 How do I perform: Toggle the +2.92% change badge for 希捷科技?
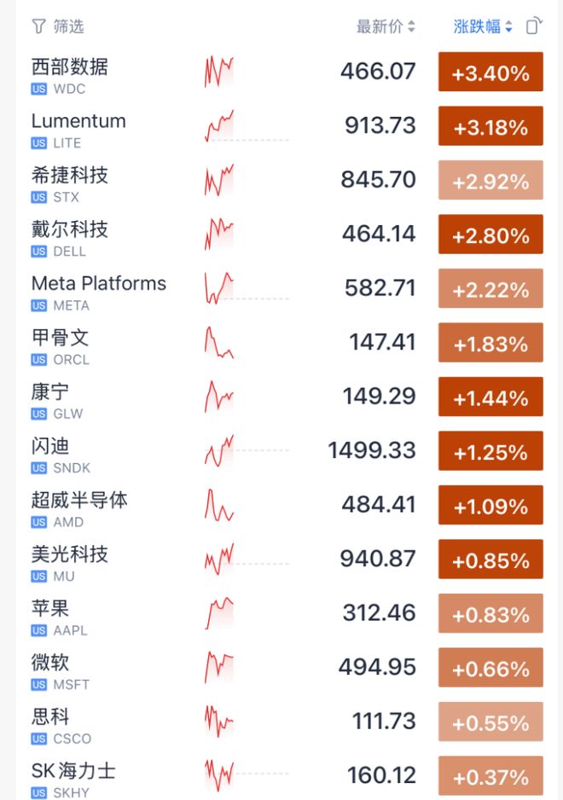(490, 180)
